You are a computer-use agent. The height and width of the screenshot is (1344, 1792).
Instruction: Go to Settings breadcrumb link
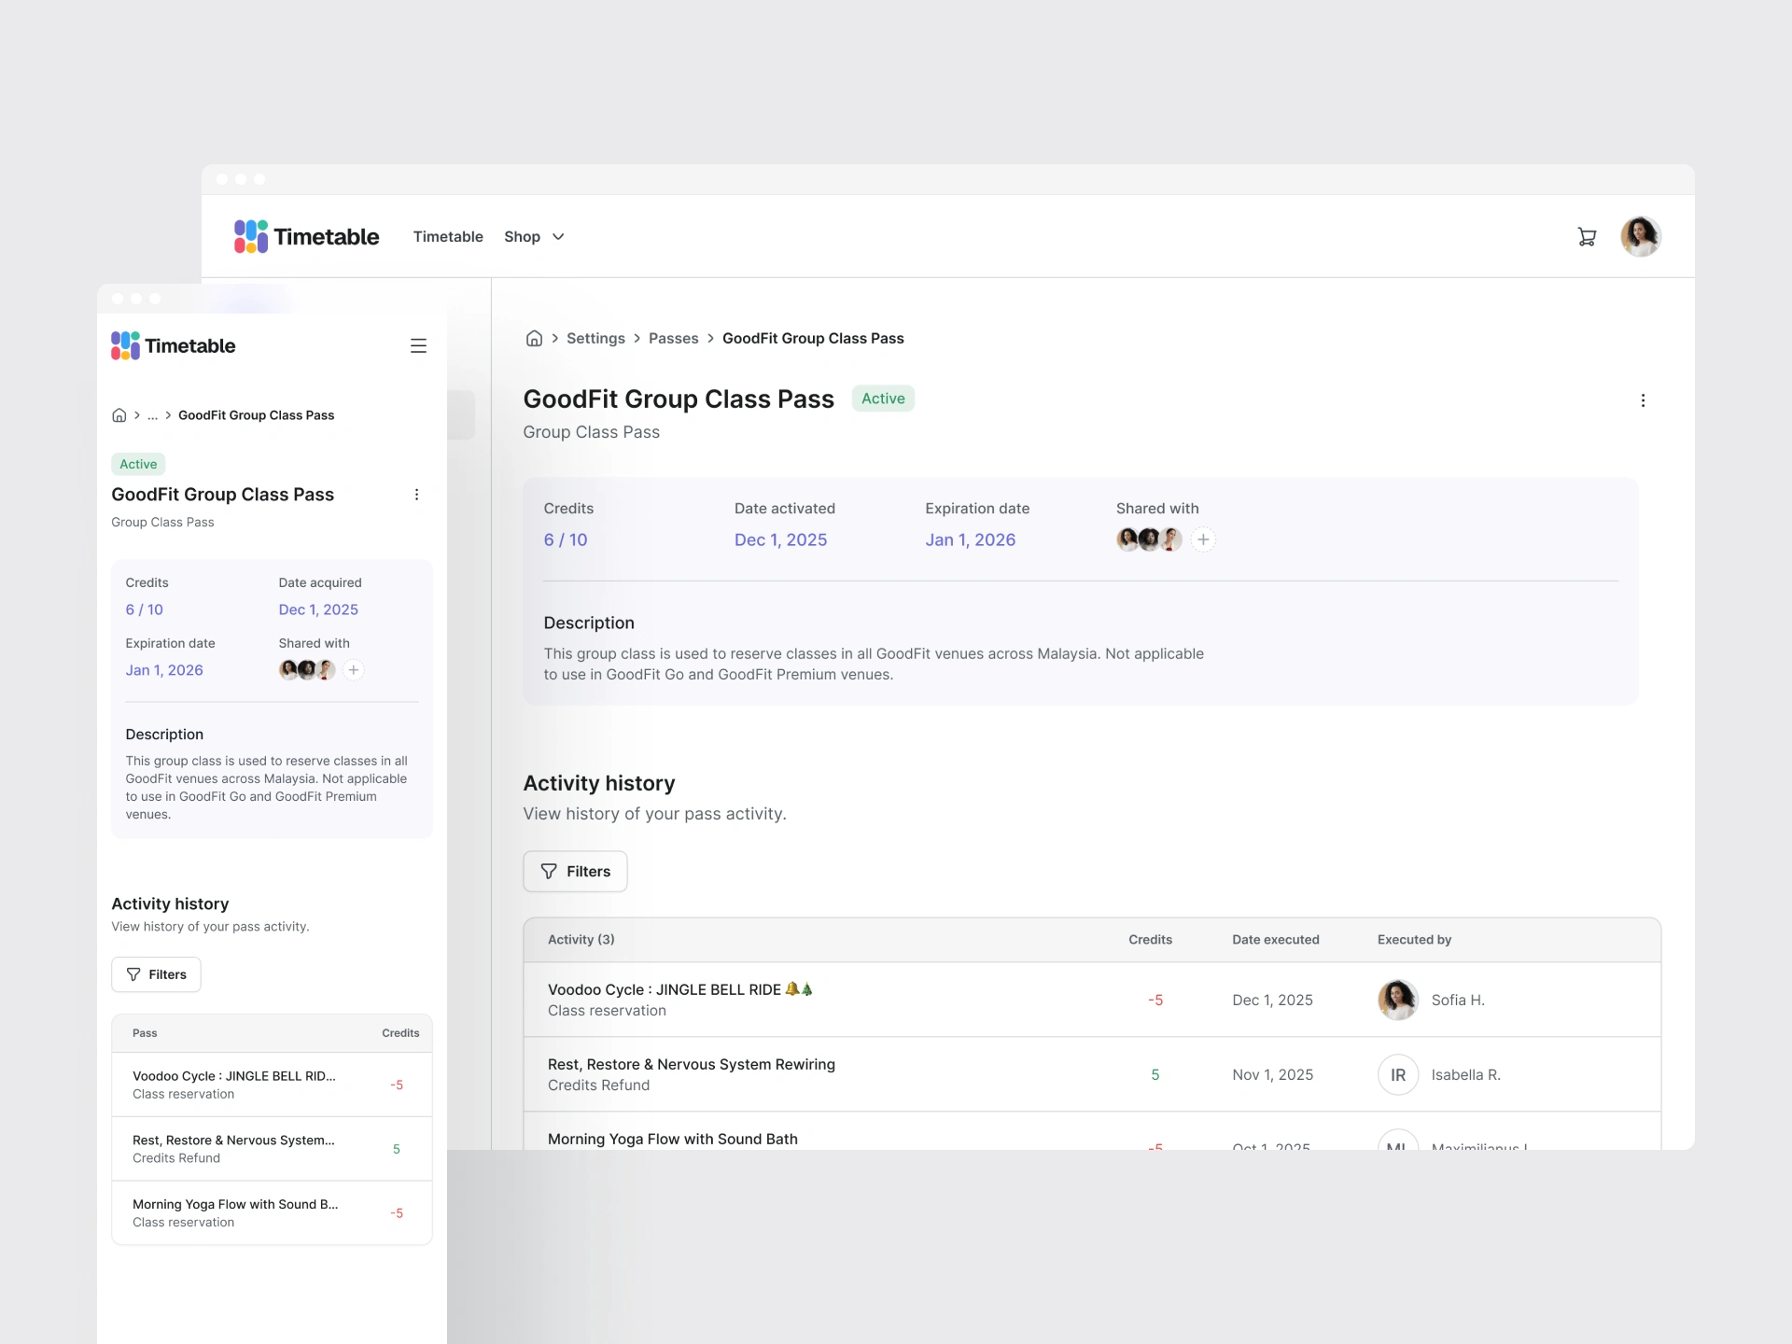click(595, 339)
